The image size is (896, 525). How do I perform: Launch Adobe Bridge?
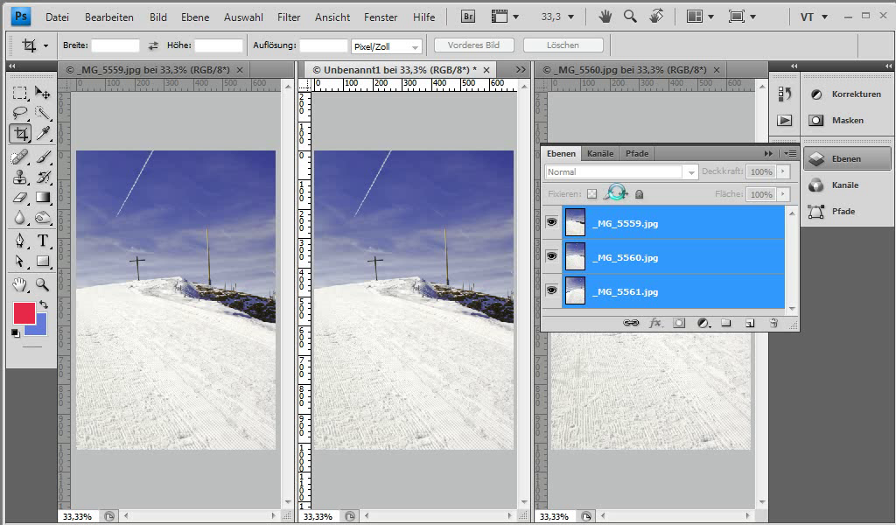468,17
